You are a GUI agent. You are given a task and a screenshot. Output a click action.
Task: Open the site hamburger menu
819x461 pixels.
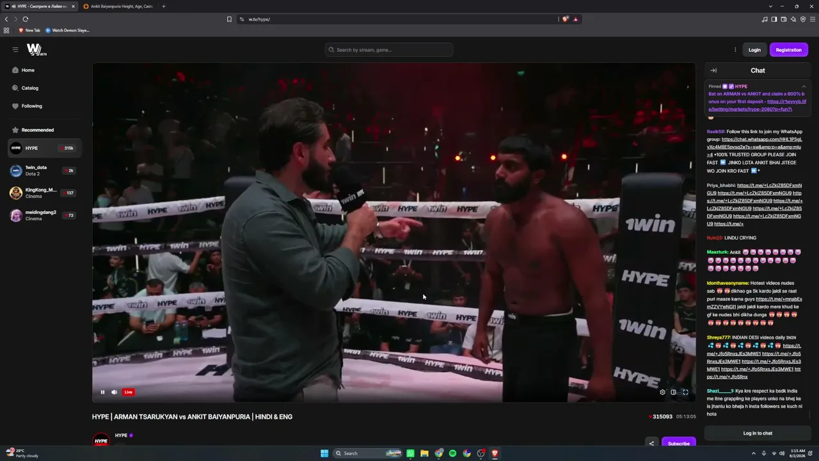15,49
